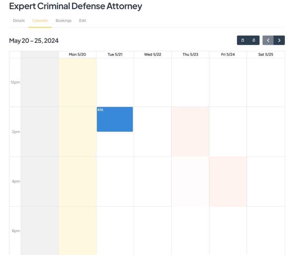The height and width of the screenshot is (255, 294).
Task: Enable editing via the open padlock control
Action: pyautogui.click(x=254, y=40)
